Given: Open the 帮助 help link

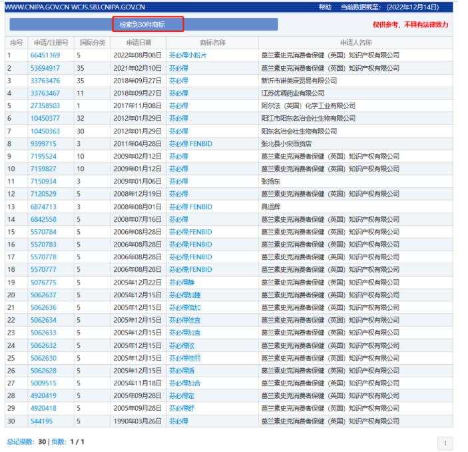Looking at the screenshot, I should [325, 7].
